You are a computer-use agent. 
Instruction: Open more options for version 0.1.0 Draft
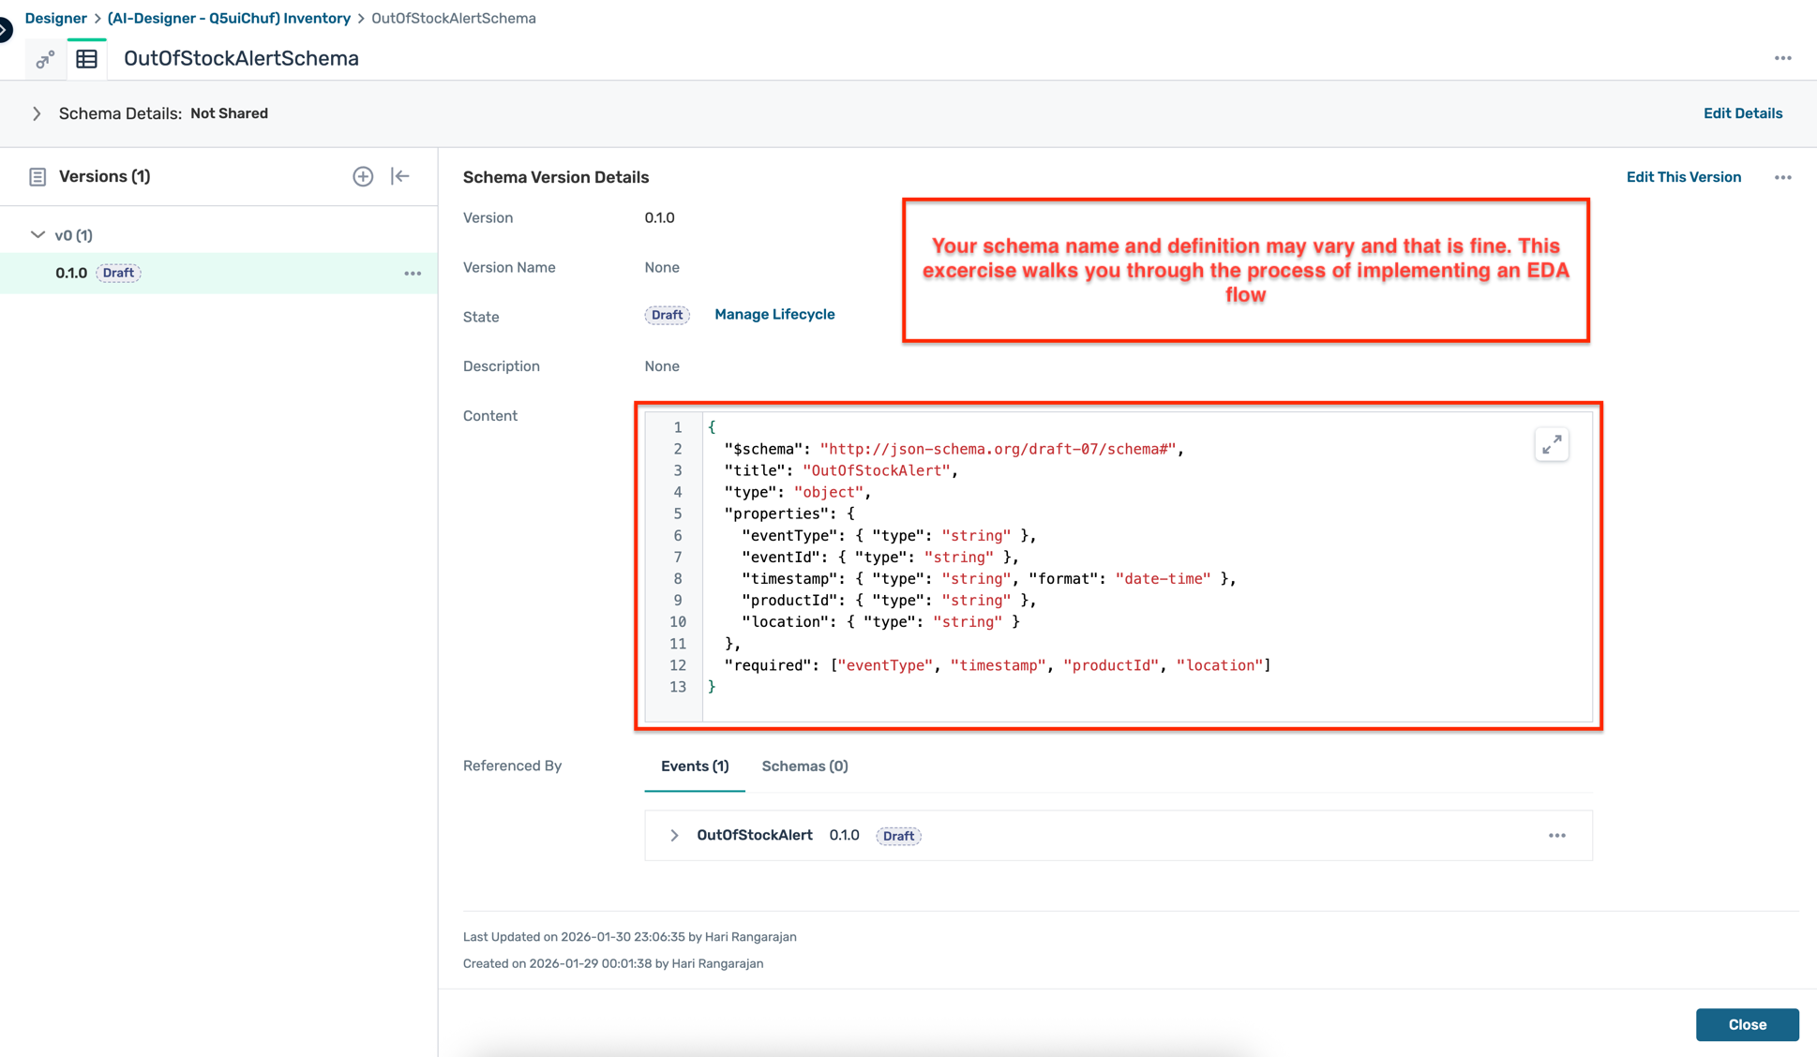413,274
